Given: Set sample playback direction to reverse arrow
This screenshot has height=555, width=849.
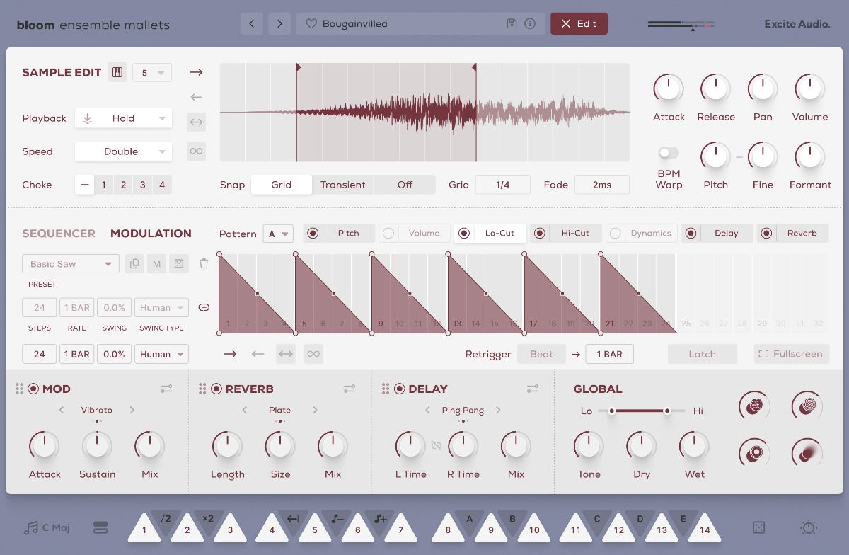Looking at the screenshot, I should point(196,97).
